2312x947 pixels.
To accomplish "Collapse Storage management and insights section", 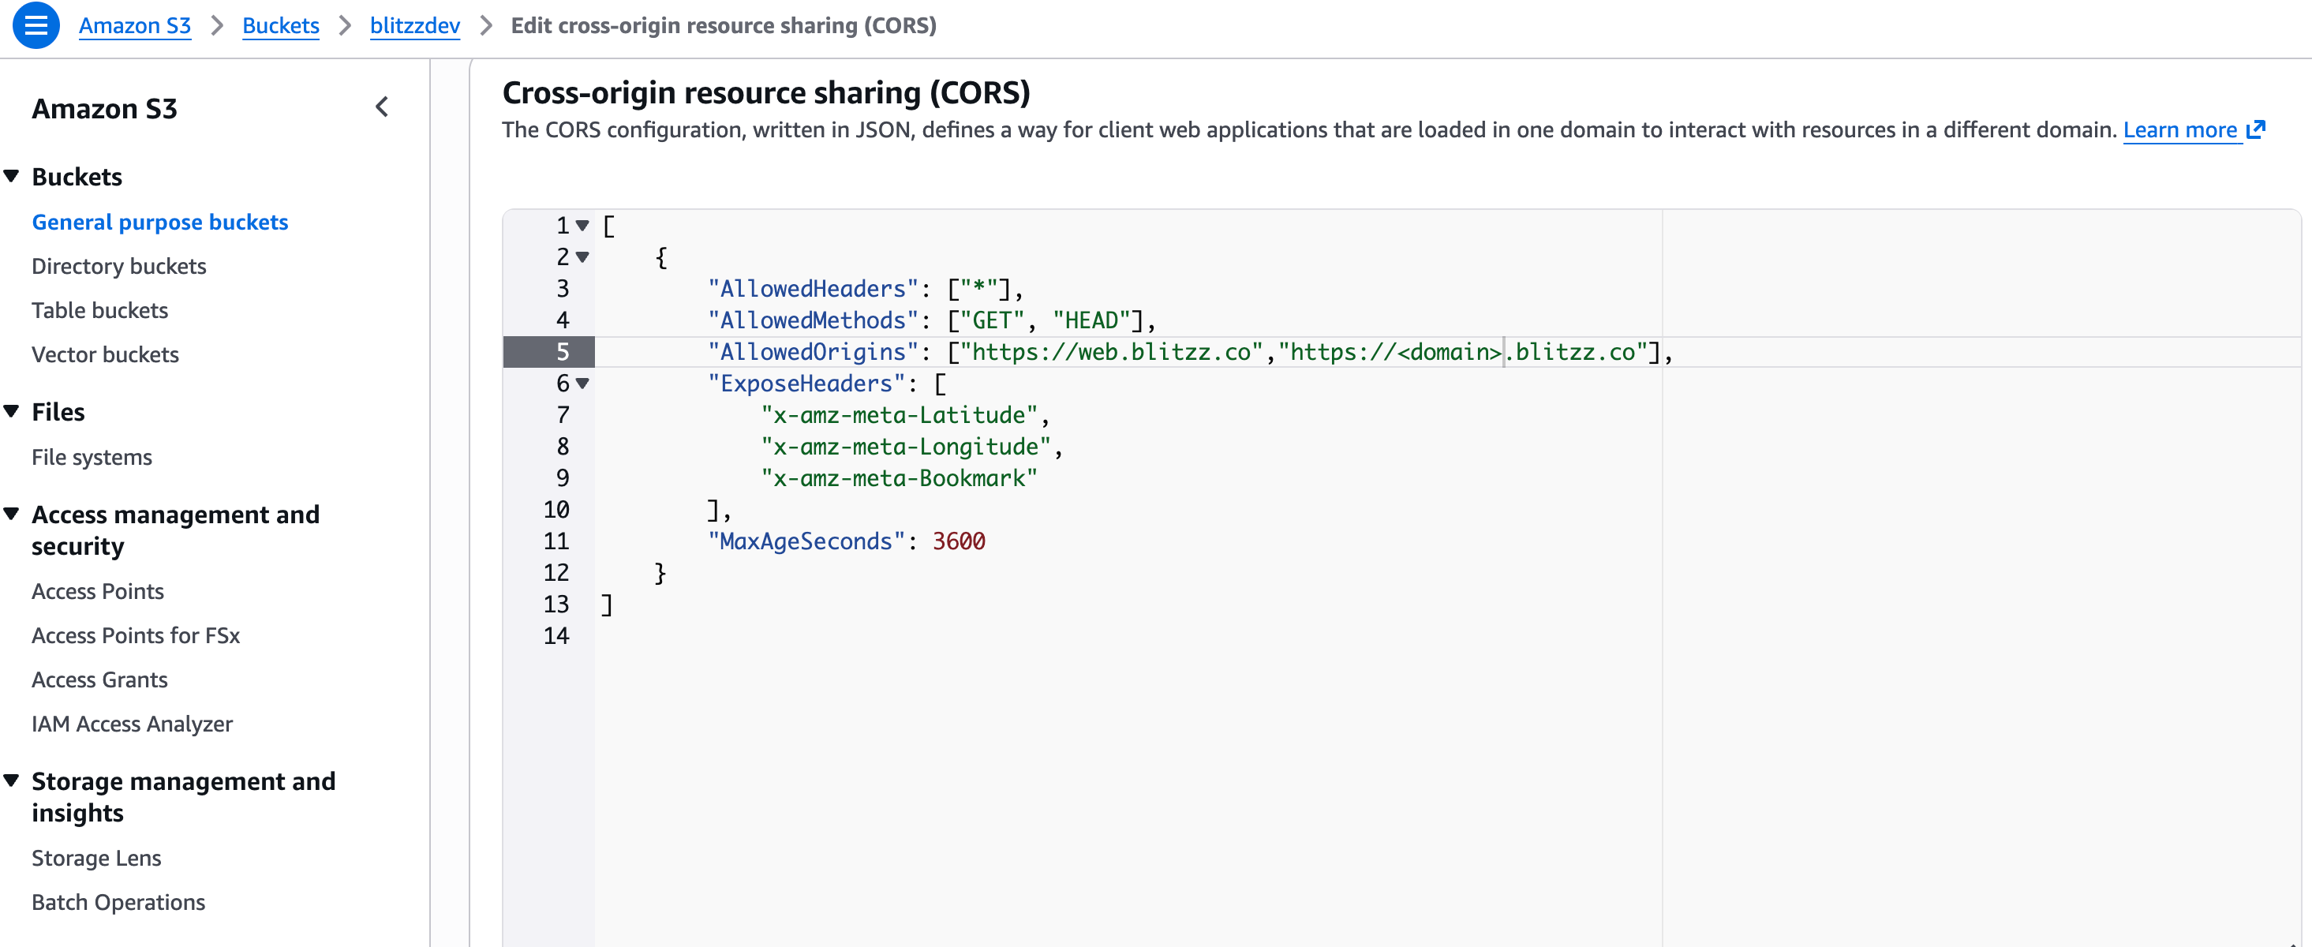I will [x=12, y=780].
